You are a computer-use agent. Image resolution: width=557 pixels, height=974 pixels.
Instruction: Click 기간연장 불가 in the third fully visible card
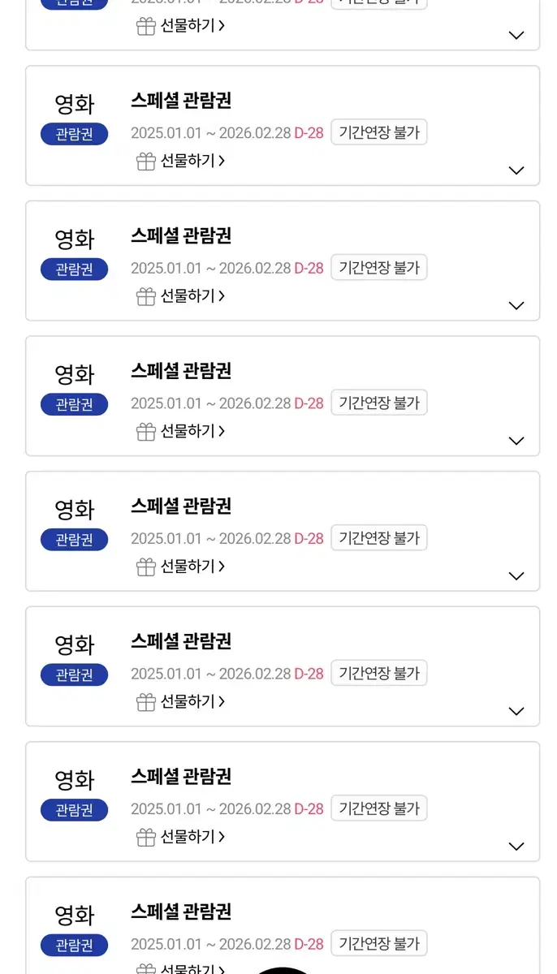378,403
